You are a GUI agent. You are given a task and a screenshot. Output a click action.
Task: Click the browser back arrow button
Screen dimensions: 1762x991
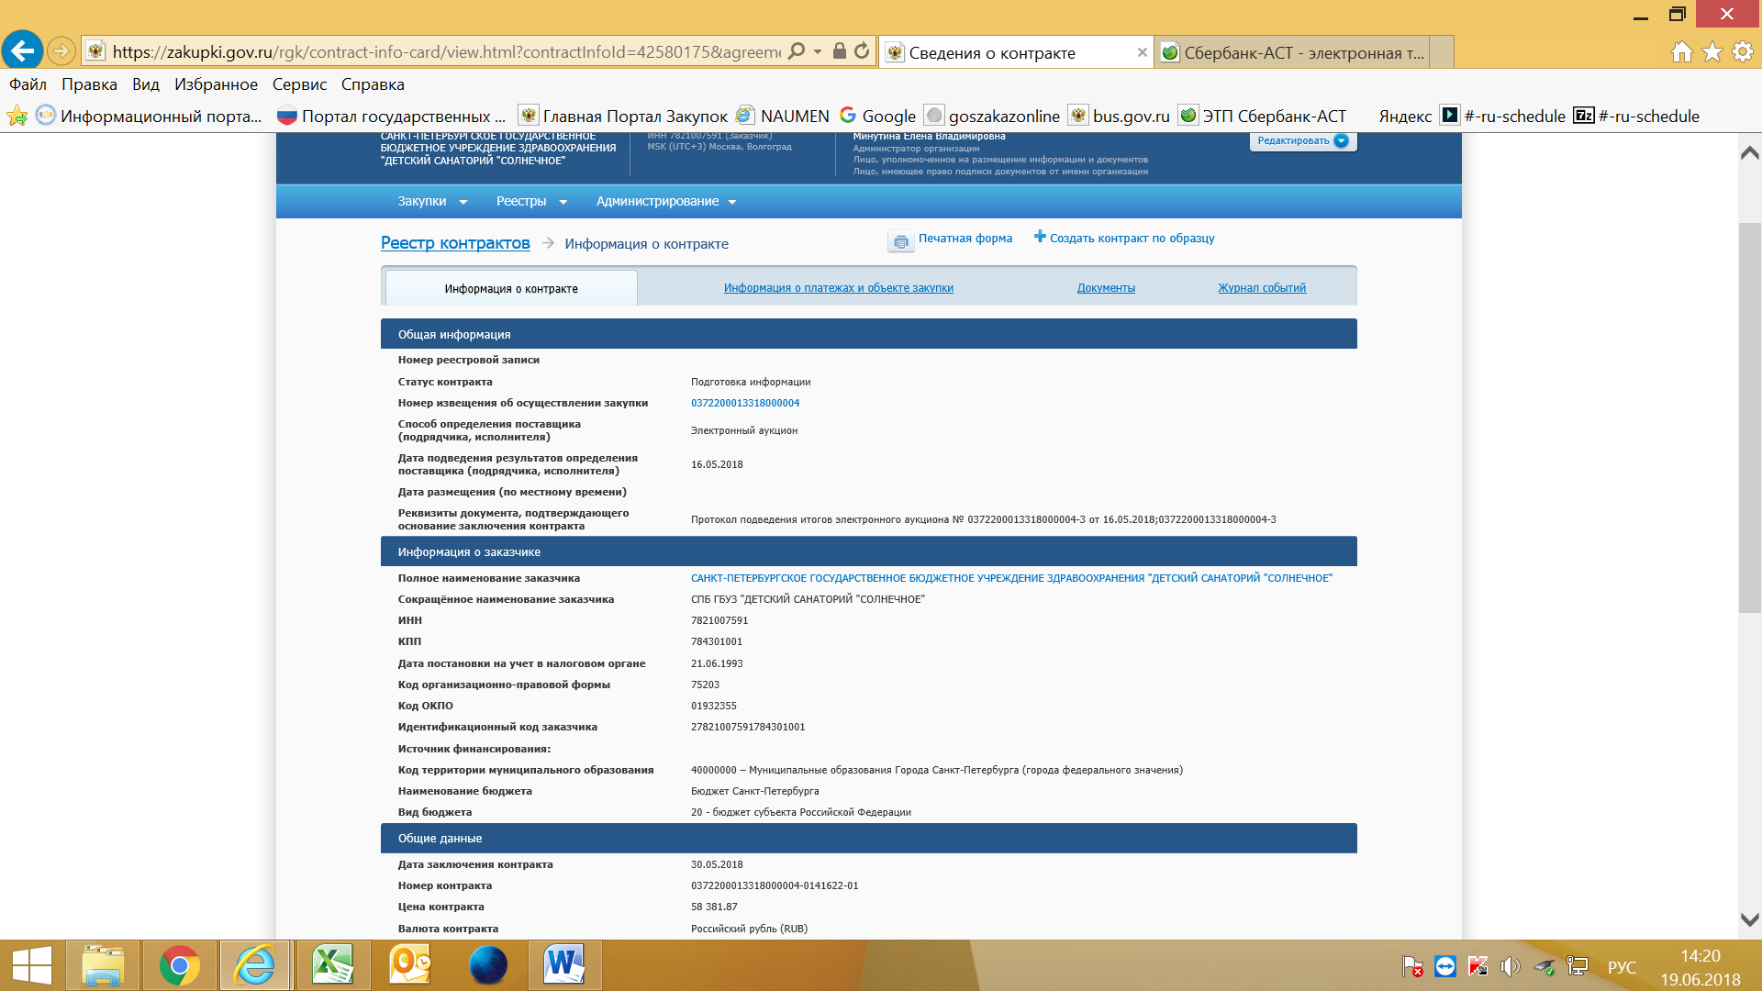pos(23,50)
